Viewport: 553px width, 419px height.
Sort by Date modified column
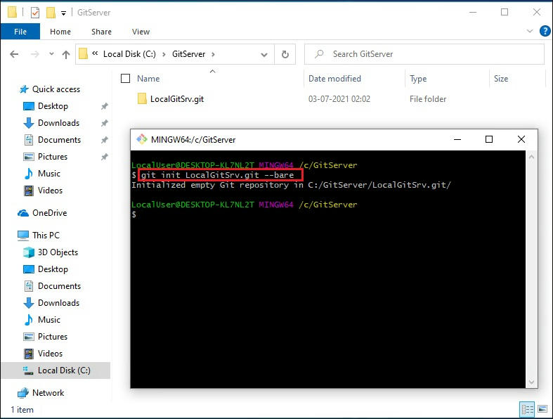pos(334,78)
